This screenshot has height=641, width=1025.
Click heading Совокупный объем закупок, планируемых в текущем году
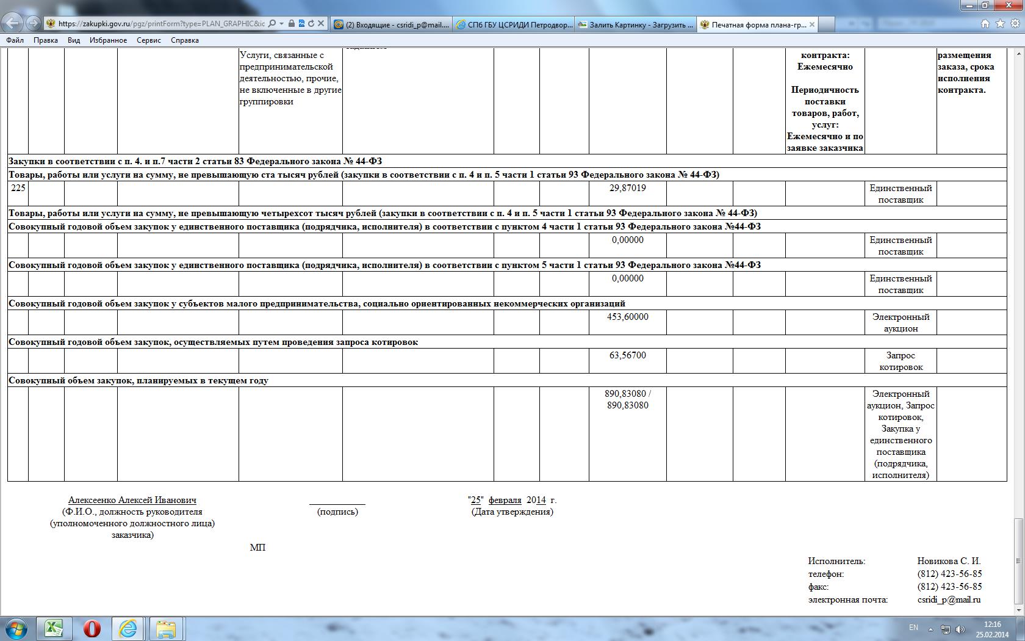click(x=138, y=380)
